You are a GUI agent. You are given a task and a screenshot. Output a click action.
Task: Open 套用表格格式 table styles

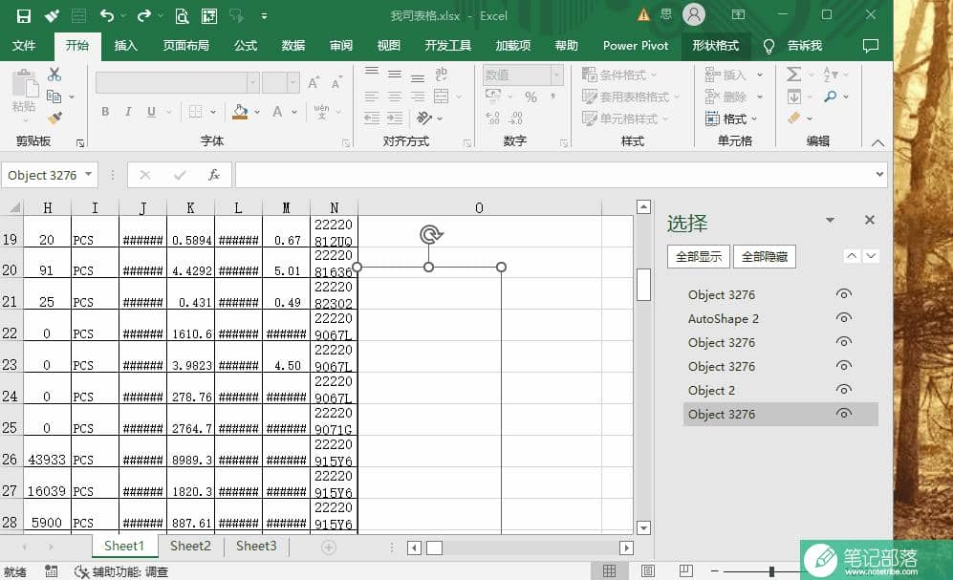coord(630,97)
